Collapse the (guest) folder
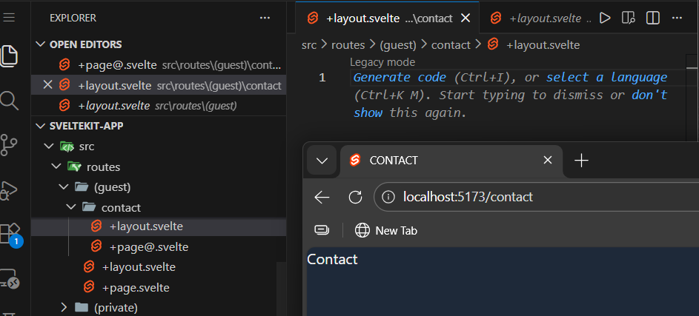The width and height of the screenshot is (699, 316). (x=63, y=187)
